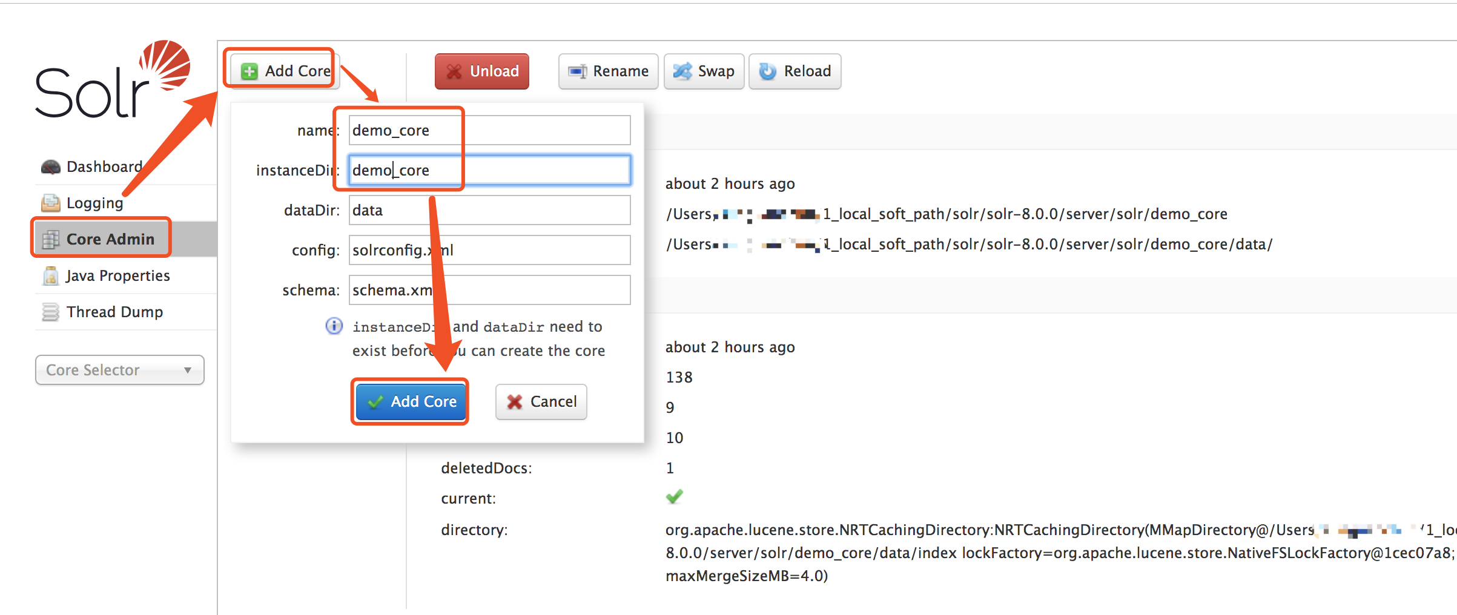
Task: Click the schema: label in the dialog
Action: [x=311, y=290]
